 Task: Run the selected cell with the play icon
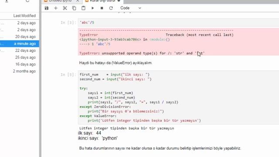coord(92,8)
